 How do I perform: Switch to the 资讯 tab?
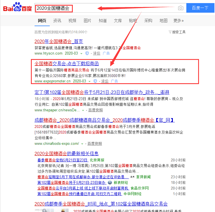(57, 21)
